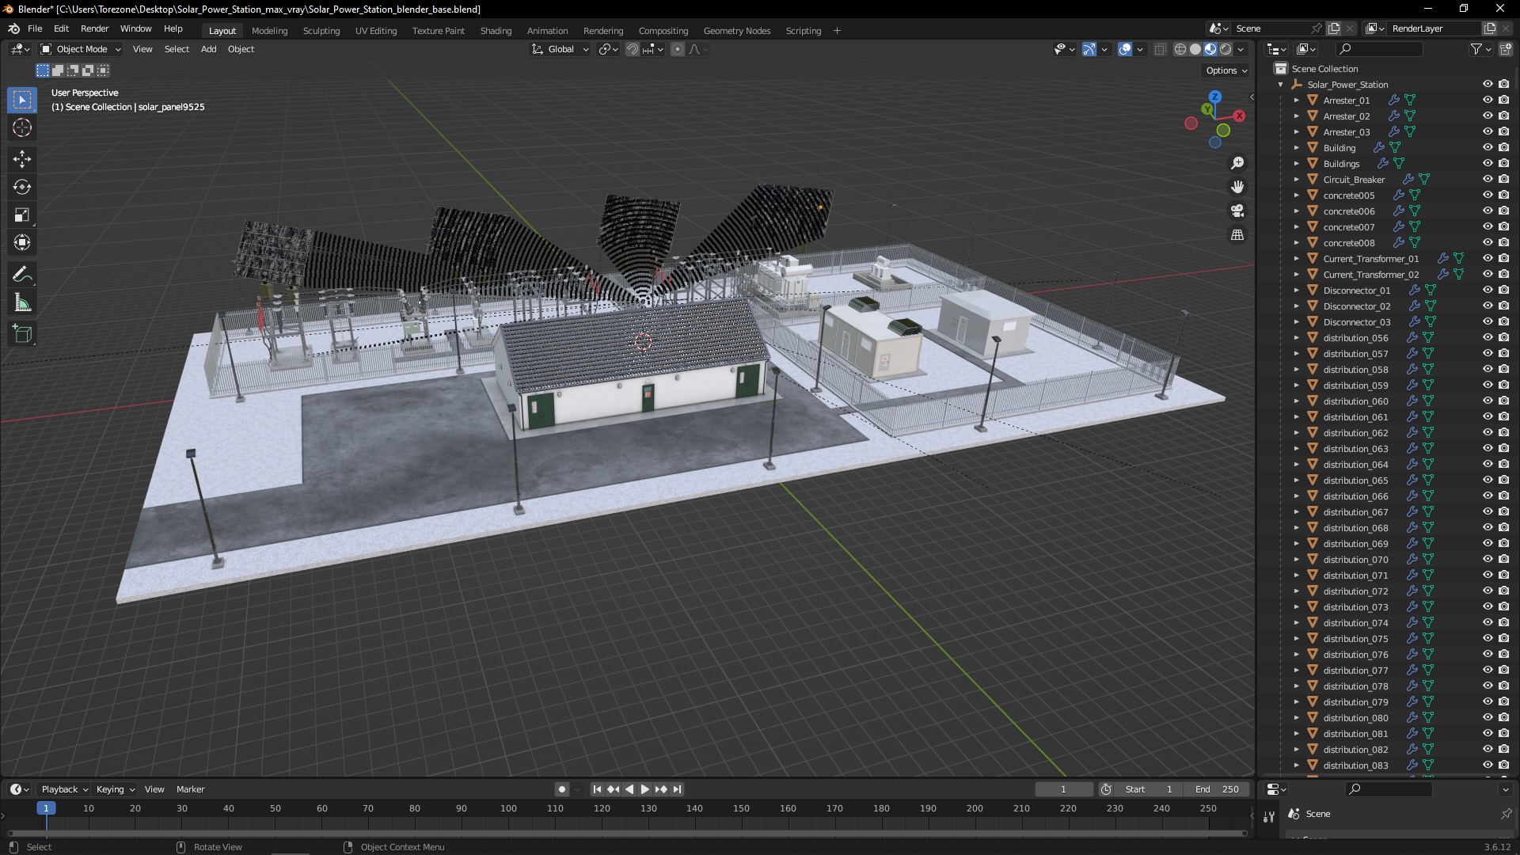The height and width of the screenshot is (855, 1520).
Task: Open Marker menu in timeline
Action: tap(190, 789)
